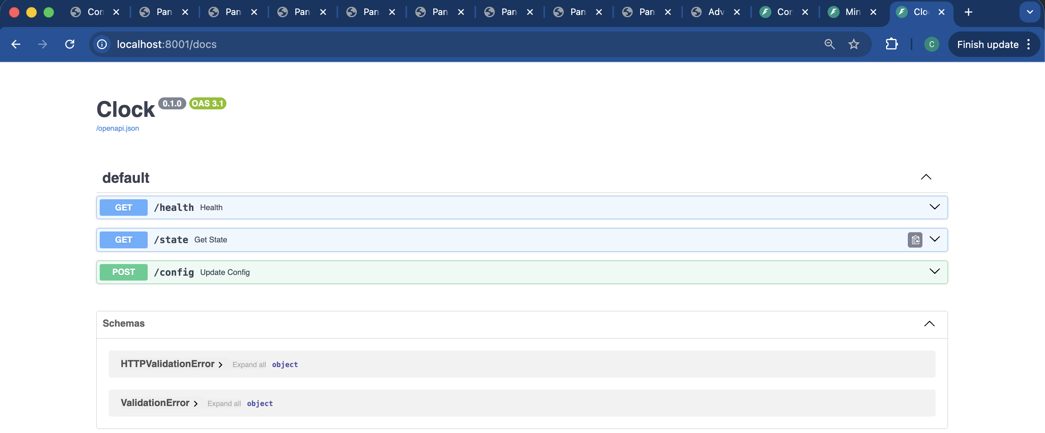Bookmark this page with the star icon
The image size is (1045, 433).
pyautogui.click(x=854, y=44)
